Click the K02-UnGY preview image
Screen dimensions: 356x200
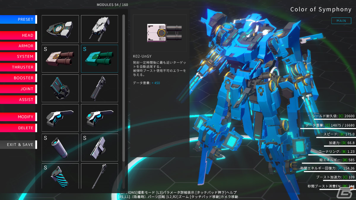[x=160, y=33]
